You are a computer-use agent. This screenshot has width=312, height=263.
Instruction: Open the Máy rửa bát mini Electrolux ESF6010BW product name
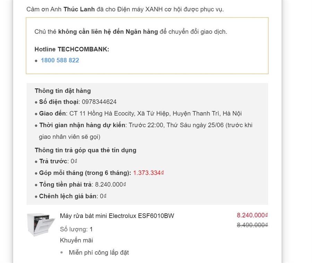(x=117, y=216)
